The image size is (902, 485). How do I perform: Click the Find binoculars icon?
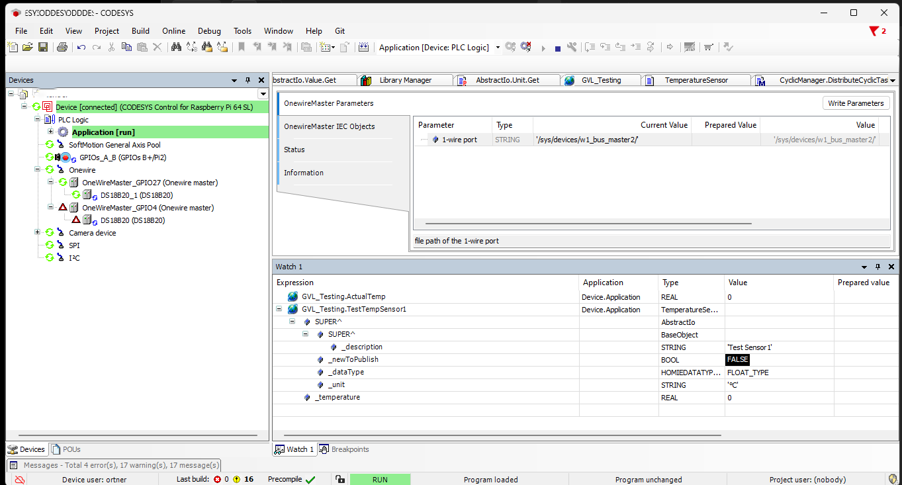tap(176, 47)
